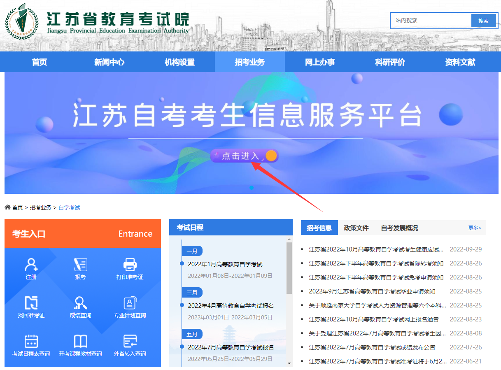Navigate to 网上办事 in the top menu
The image size is (501, 370).
[319, 61]
